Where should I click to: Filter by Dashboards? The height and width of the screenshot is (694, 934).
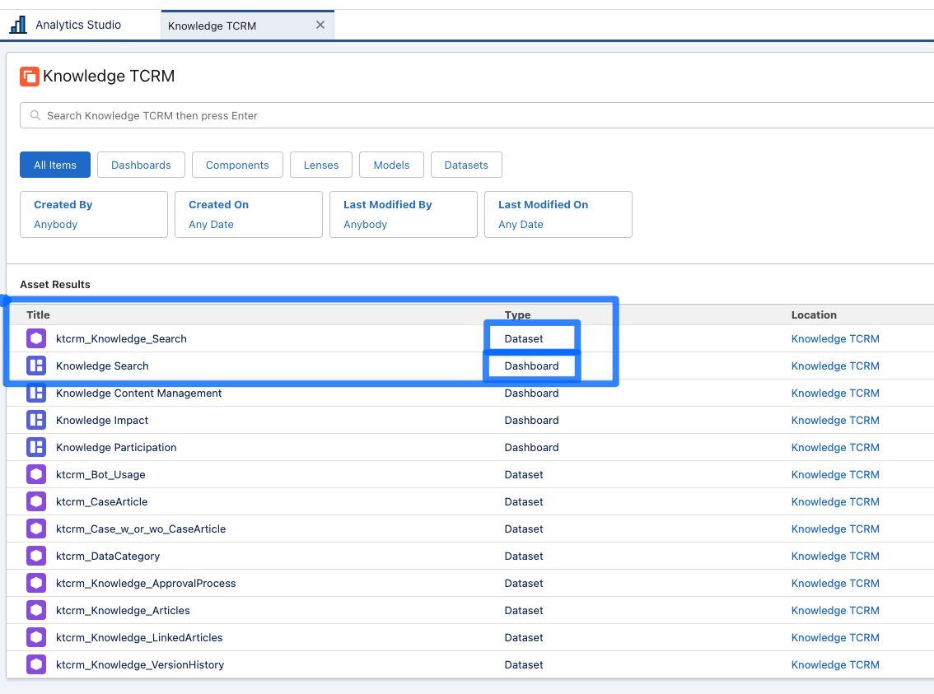141,165
